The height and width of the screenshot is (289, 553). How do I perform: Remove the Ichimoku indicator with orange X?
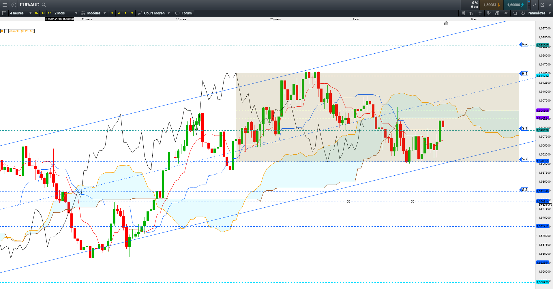[2, 31]
